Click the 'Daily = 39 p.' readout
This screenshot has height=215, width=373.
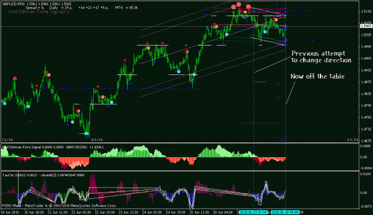click(60, 8)
